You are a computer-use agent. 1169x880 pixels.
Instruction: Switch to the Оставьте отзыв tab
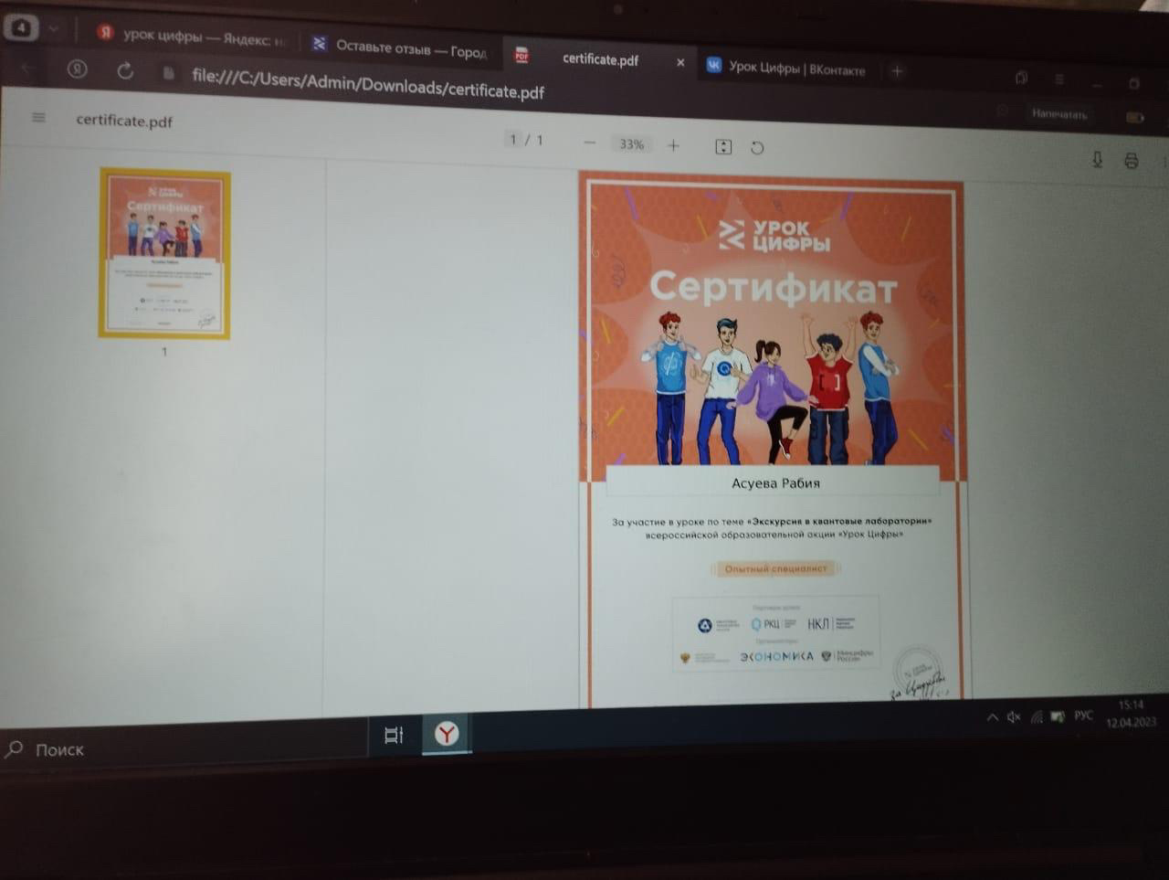[x=402, y=48]
